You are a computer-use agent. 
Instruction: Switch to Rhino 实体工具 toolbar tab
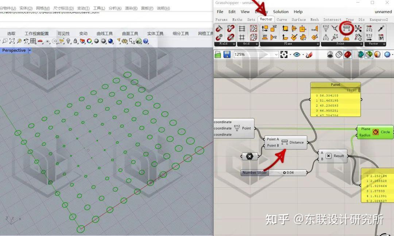coord(155,34)
